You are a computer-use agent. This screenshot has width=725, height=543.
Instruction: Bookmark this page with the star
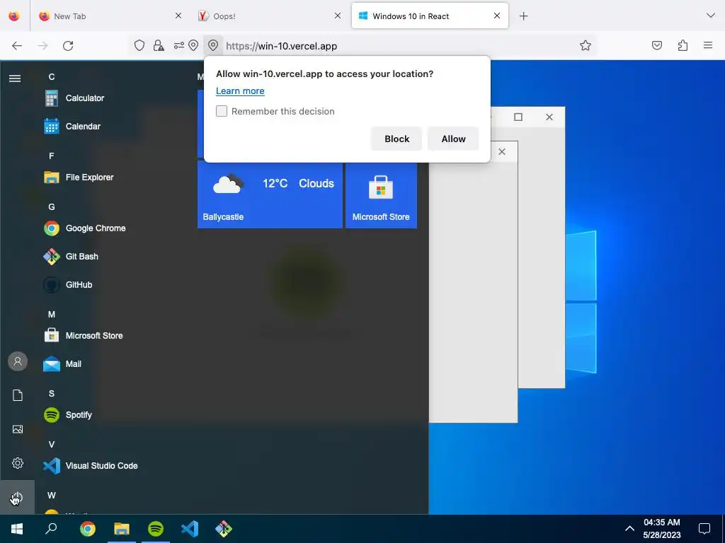[586, 45]
